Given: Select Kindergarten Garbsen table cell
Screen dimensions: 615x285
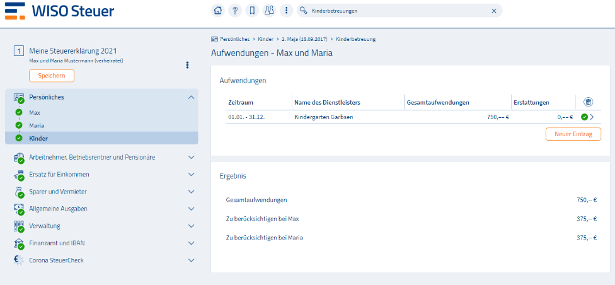Looking at the screenshot, I should click(x=324, y=117).
